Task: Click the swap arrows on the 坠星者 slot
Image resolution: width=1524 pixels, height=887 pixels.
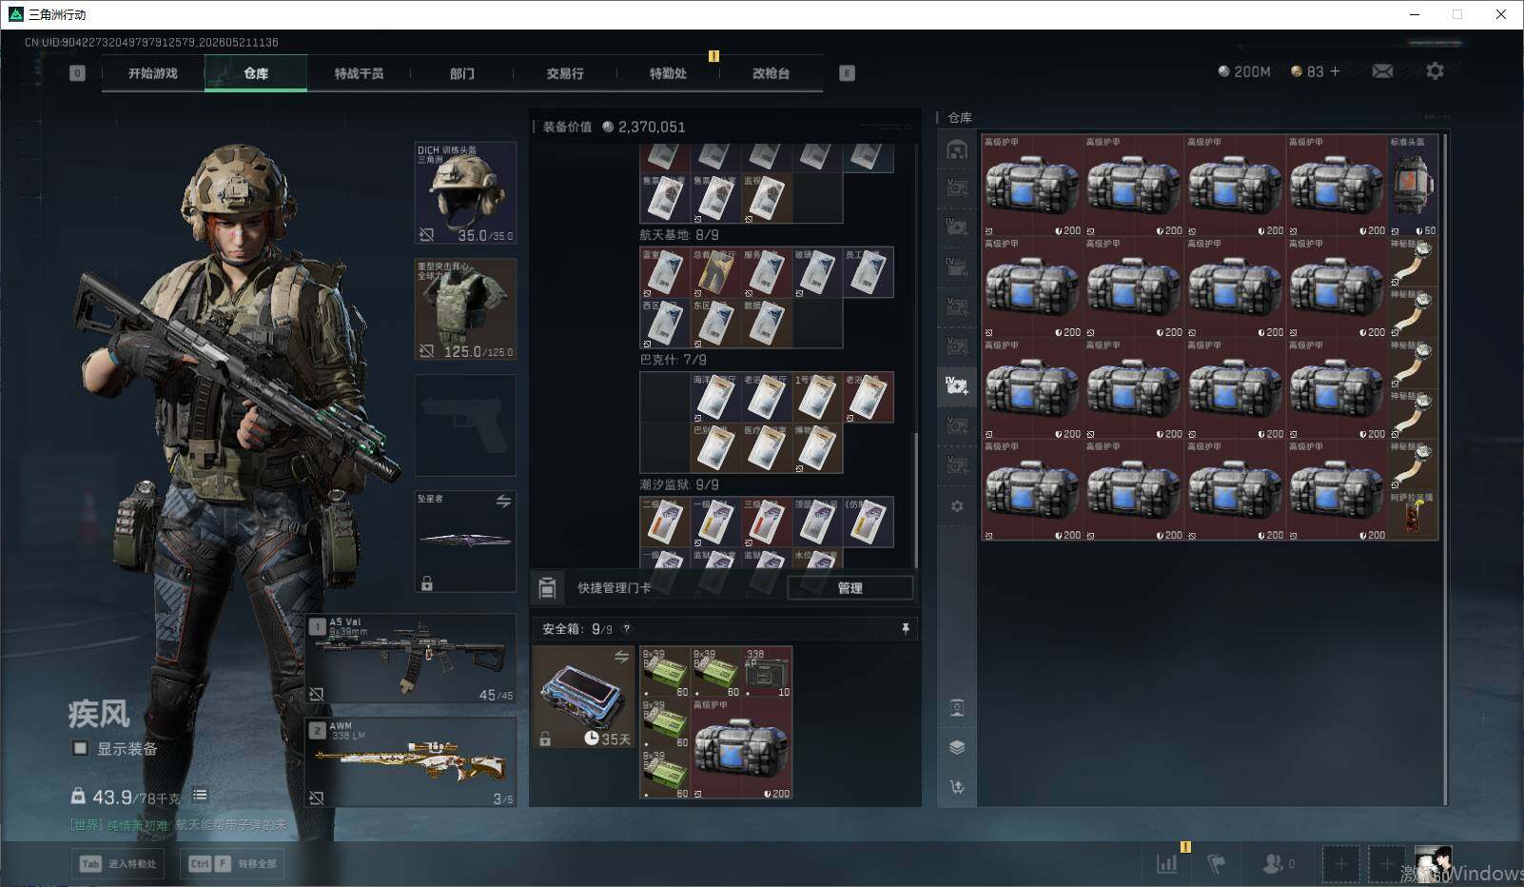Action: pyautogui.click(x=503, y=502)
